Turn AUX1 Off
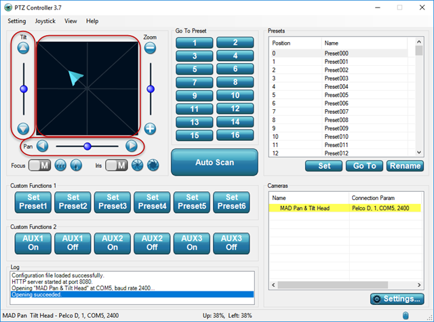 tap(73, 243)
